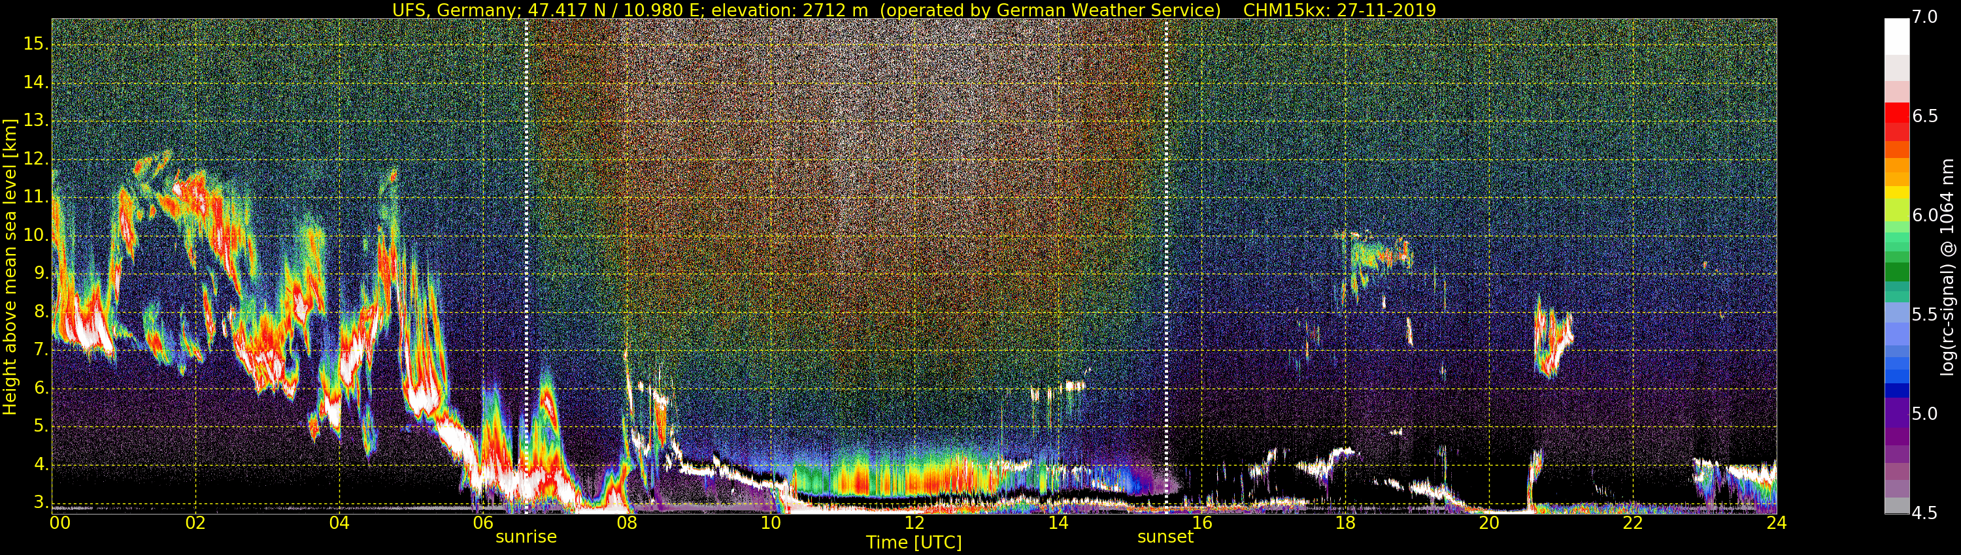The image size is (1961, 555).
Task: Click the '14.' height tick label
Action: tap(36, 82)
